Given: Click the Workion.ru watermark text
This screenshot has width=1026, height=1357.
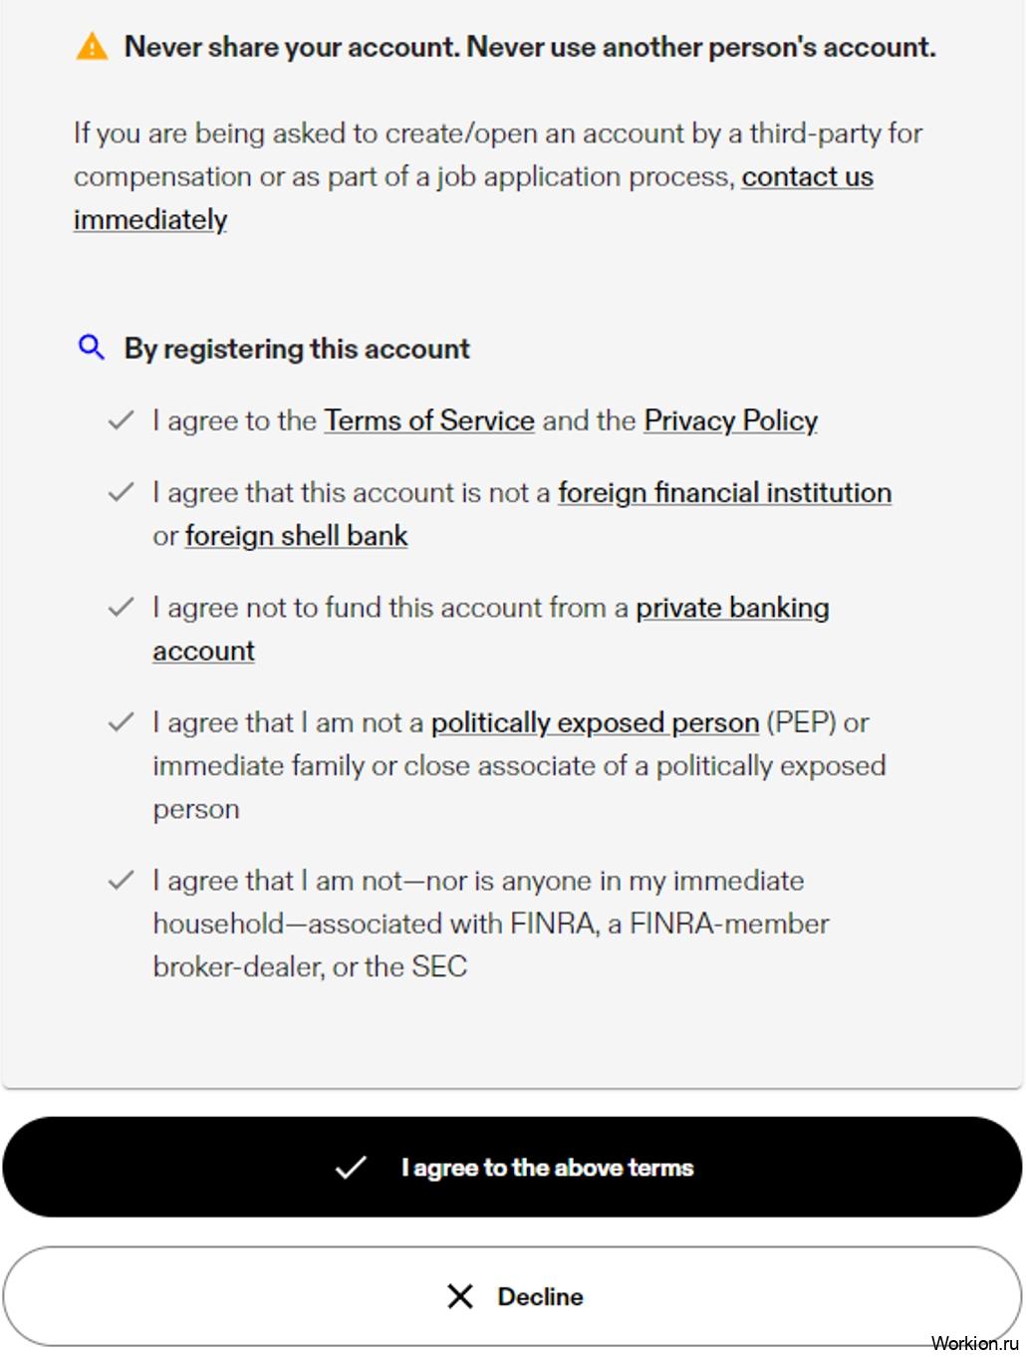Looking at the screenshot, I should [974, 1343].
